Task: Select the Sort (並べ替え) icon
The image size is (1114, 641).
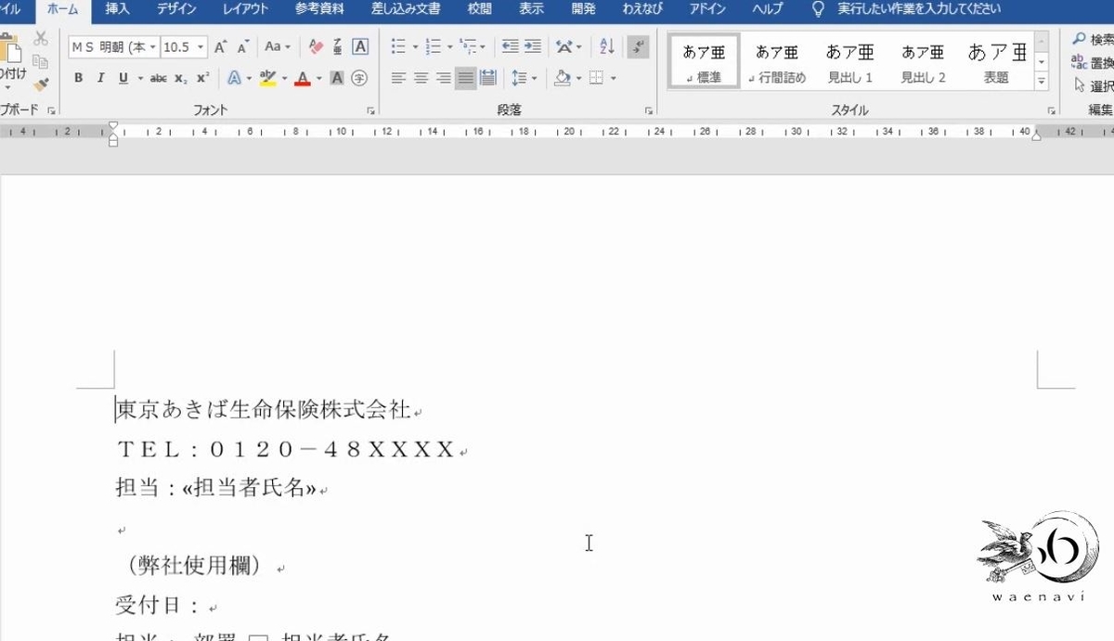Action: point(606,46)
